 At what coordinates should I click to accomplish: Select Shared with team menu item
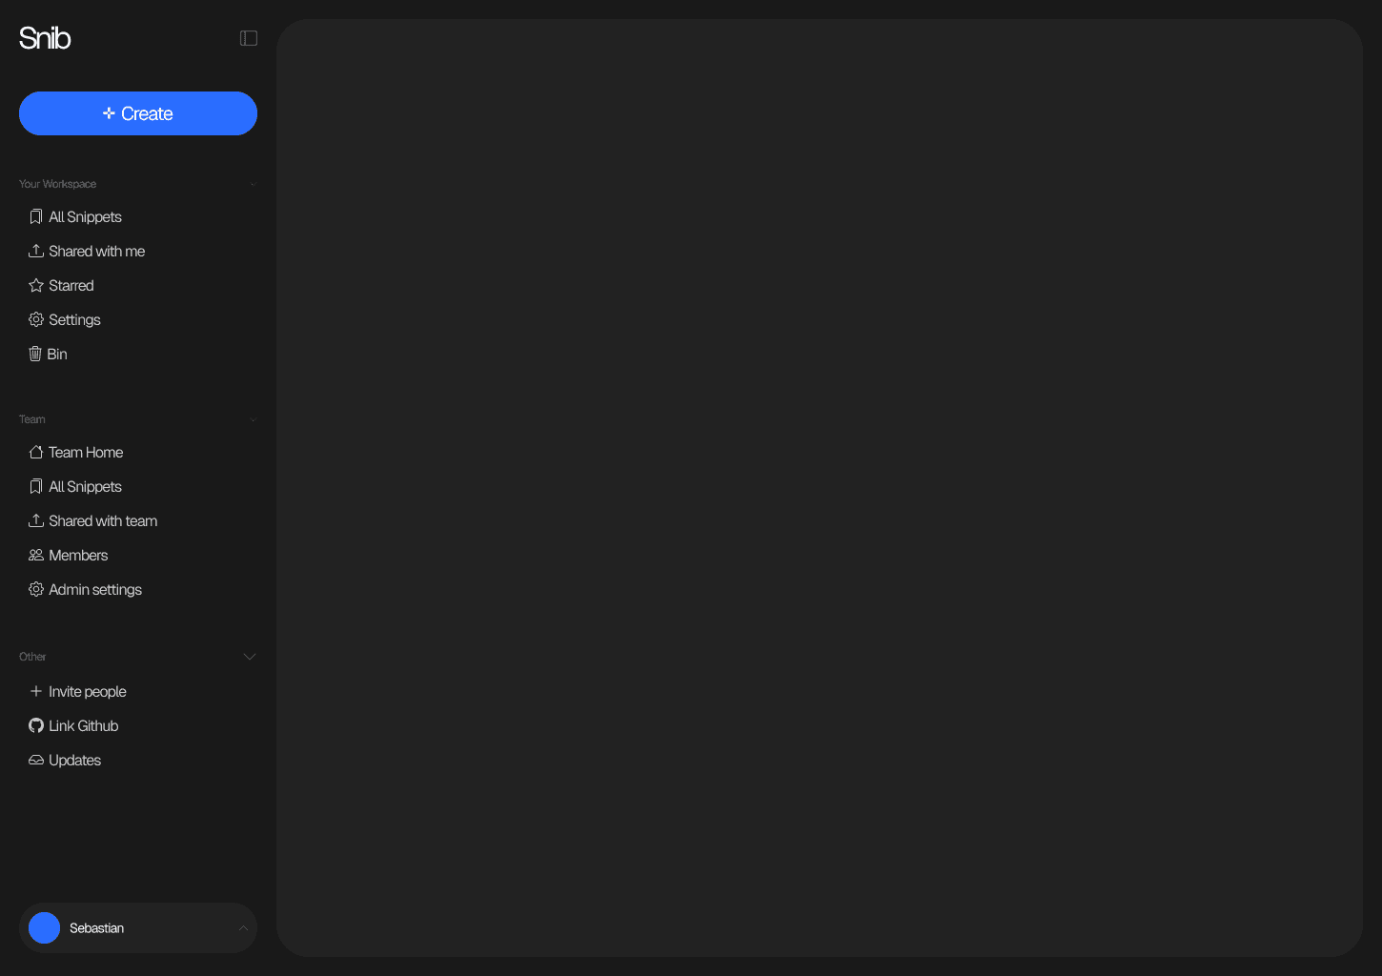[93, 521]
